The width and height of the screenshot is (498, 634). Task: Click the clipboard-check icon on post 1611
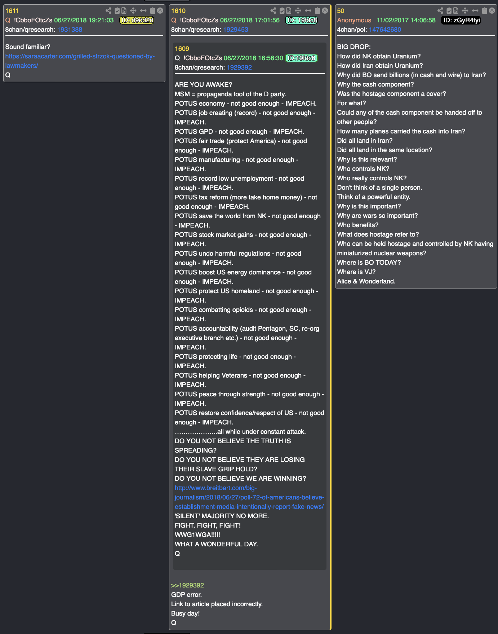point(117,10)
